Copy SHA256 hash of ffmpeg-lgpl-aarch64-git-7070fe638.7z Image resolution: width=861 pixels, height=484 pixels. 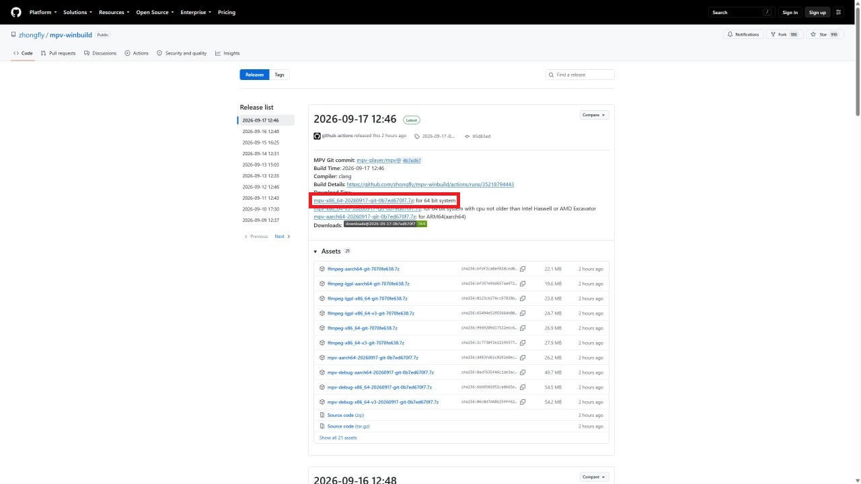click(523, 284)
